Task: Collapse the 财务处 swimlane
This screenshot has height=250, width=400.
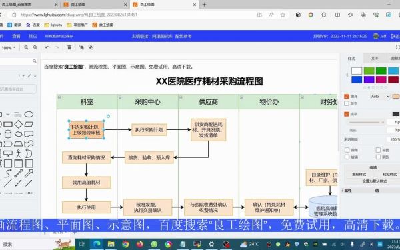Action: [302, 97]
